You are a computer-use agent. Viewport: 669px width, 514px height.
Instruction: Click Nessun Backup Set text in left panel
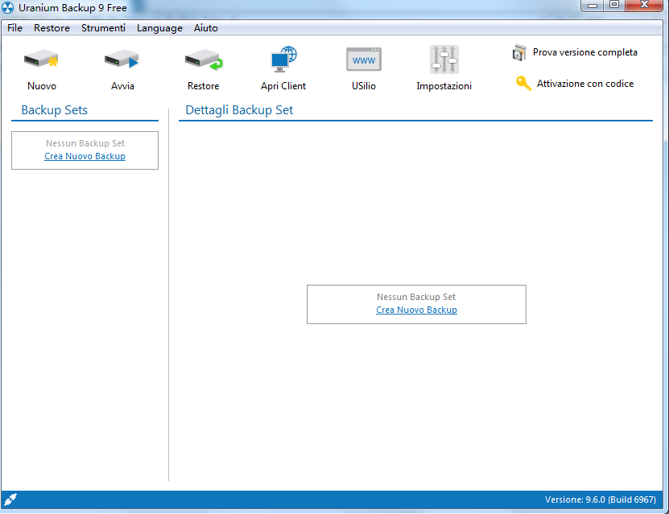(85, 143)
